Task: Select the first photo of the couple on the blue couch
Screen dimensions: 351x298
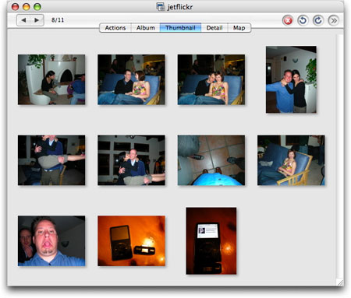Action: 131,79
